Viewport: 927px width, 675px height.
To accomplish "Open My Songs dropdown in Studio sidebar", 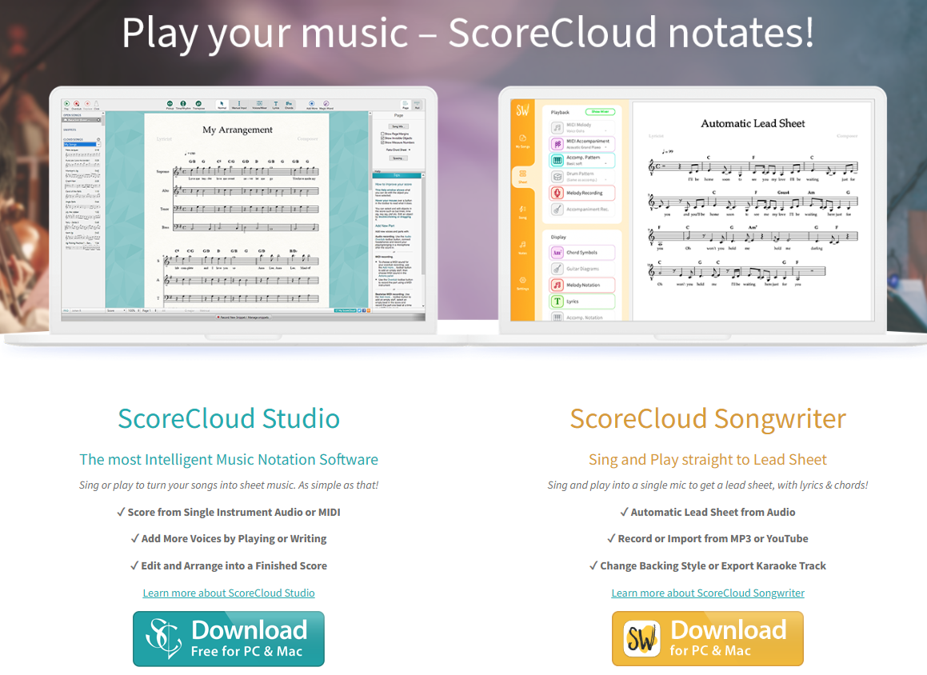I will 82,144.
